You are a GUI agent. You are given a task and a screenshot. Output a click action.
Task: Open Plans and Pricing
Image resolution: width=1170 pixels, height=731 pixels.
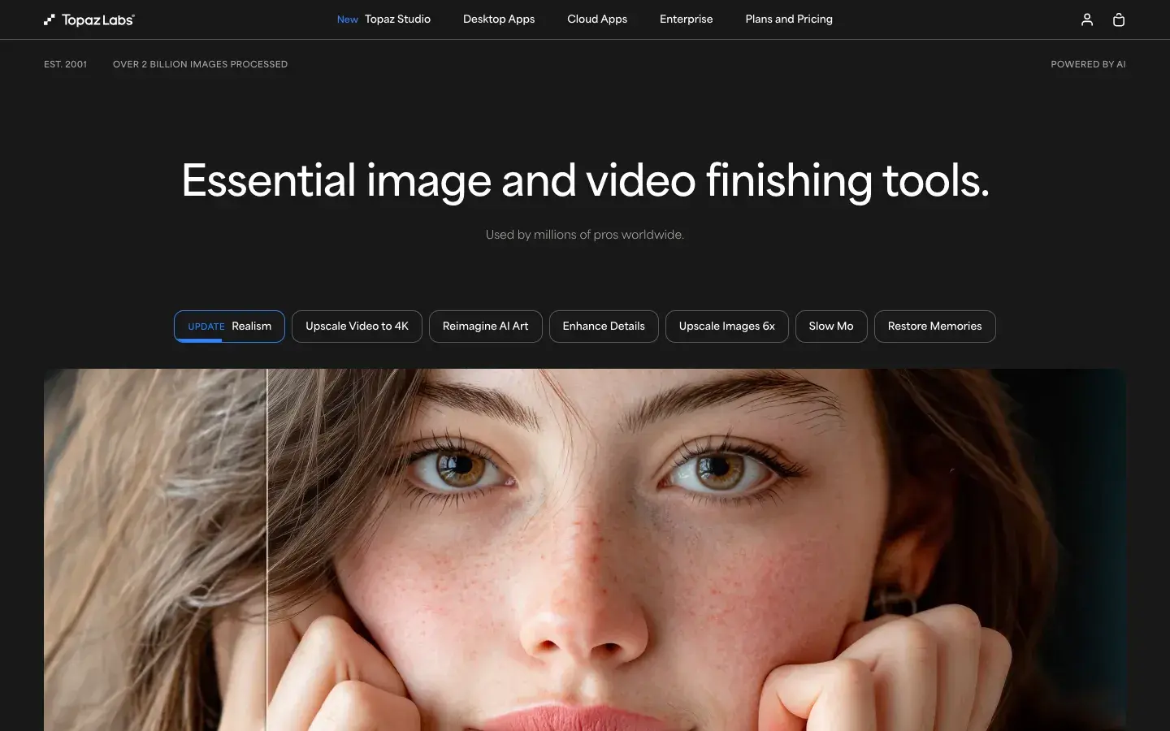coord(788,19)
